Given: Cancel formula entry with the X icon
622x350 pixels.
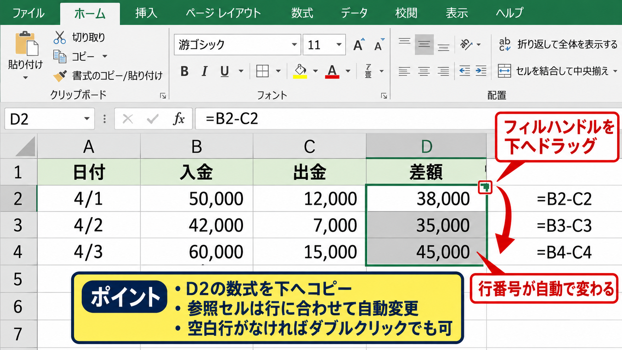Looking at the screenshot, I should [x=128, y=119].
